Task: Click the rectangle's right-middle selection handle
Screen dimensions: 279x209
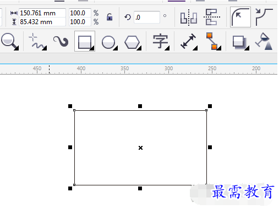Action: click(210, 147)
